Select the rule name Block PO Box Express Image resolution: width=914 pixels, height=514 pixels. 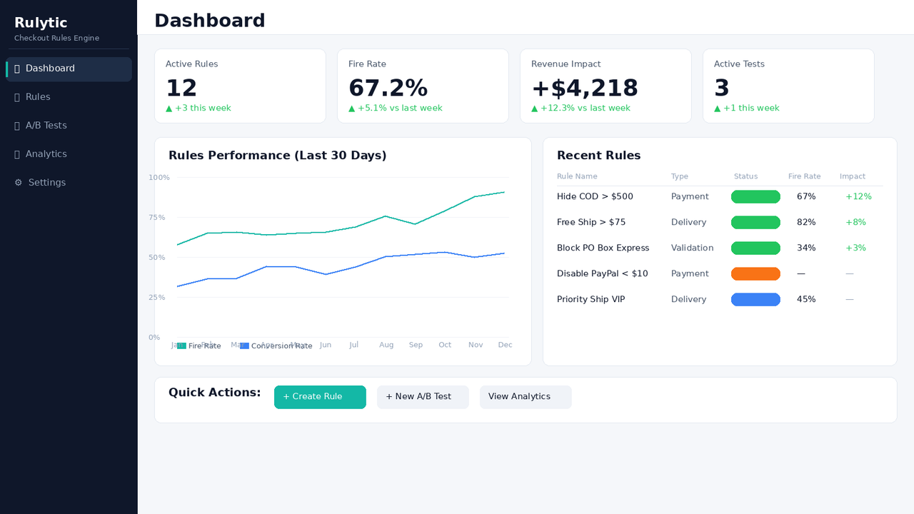[x=603, y=248]
